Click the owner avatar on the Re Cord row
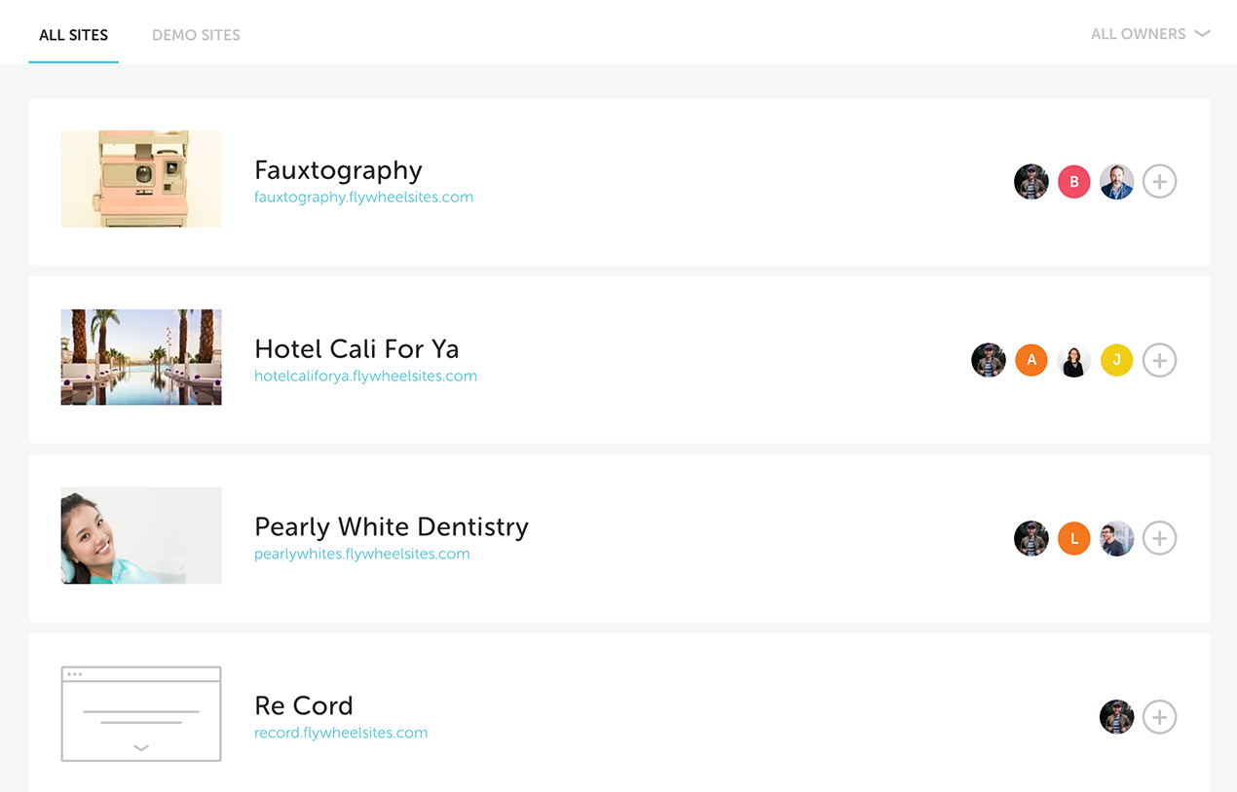Screen dimensions: 1237x792 (x=1116, y=718)
